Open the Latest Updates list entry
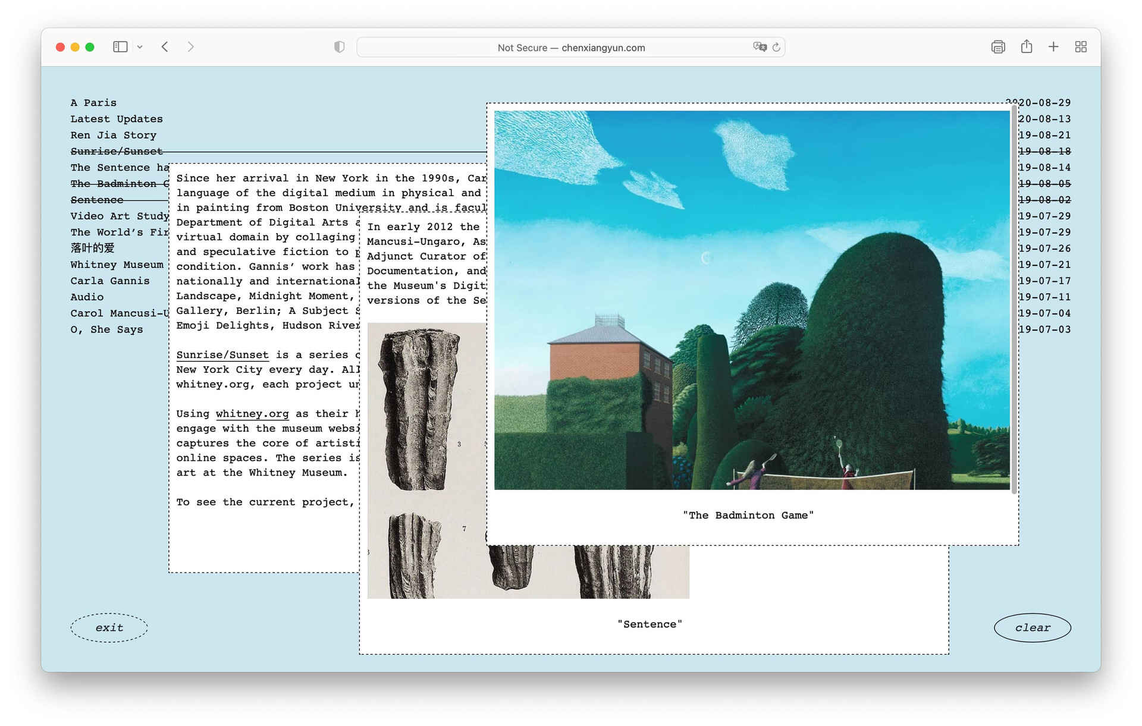The image size is (1142, 726). (117, 119)
